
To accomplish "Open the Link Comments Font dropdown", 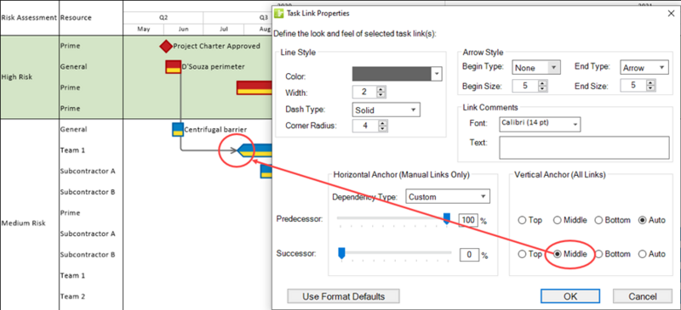I will (x=541, y=125).
